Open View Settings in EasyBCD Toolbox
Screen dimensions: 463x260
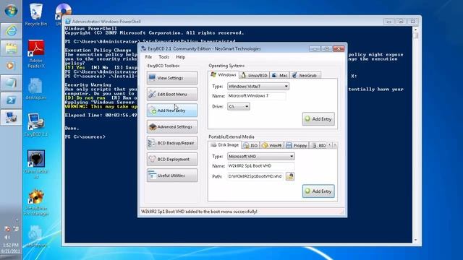tap(172, 78)
